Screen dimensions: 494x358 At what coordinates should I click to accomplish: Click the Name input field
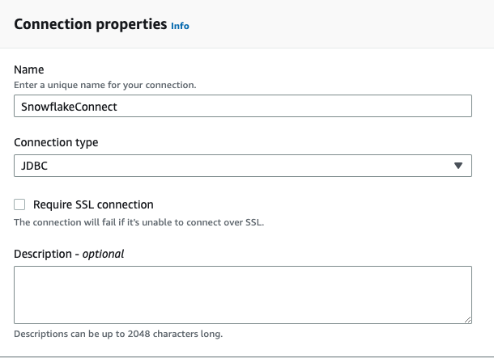pos(243,106)
